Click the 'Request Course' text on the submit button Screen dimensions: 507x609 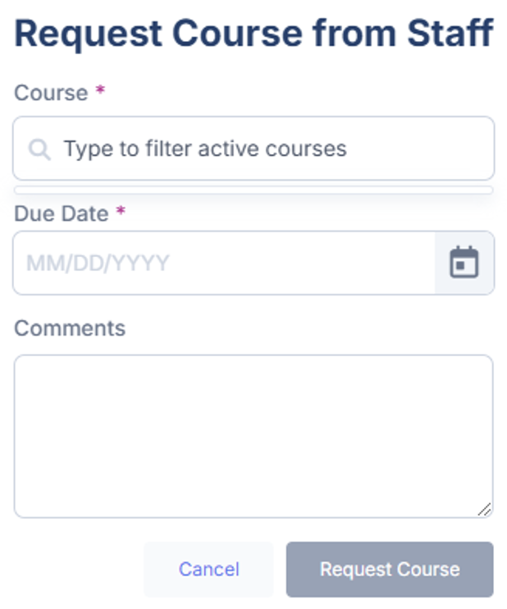point(390,570)
